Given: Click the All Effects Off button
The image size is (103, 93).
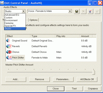Looking at the screenshot, I should click(x=87, y=79).
